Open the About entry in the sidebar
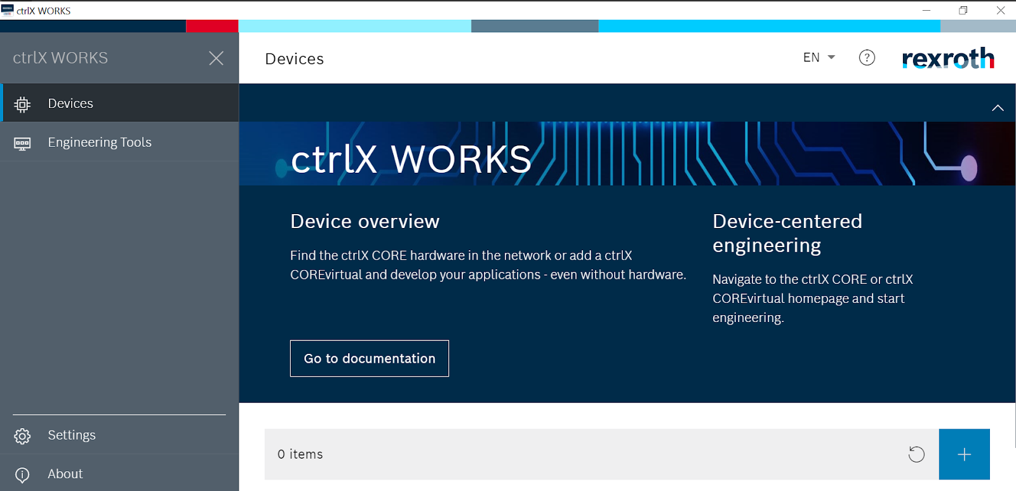The height and width of the screenshot is (491, 1016). 119,474
